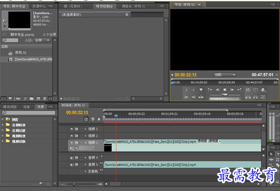Click the timeline zoom slider handle
The width and height of the screenshot is (280, 191).
coord(74,184)
